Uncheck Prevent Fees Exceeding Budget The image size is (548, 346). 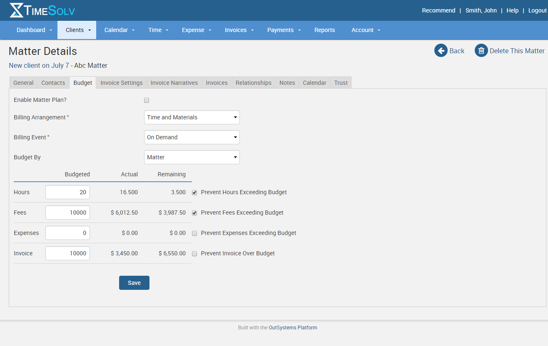click(194, 213)
